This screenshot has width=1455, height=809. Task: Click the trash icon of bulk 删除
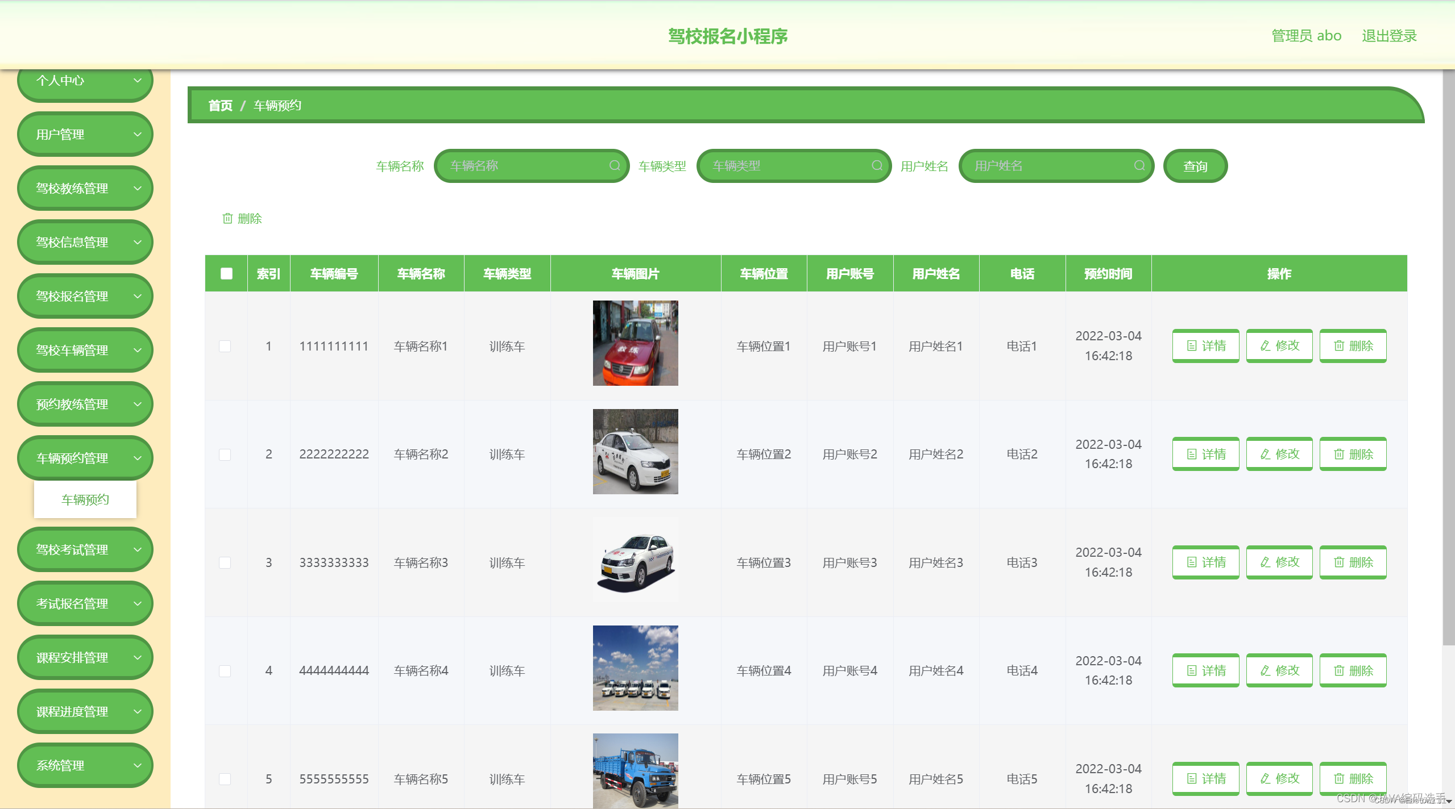pyautogui.click(x=227, y=218)
